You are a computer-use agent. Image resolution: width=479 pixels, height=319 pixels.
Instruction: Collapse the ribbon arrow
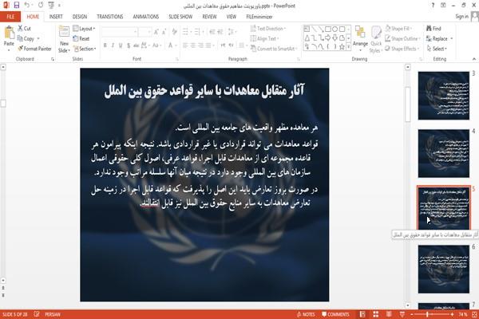tap(473, 59)
